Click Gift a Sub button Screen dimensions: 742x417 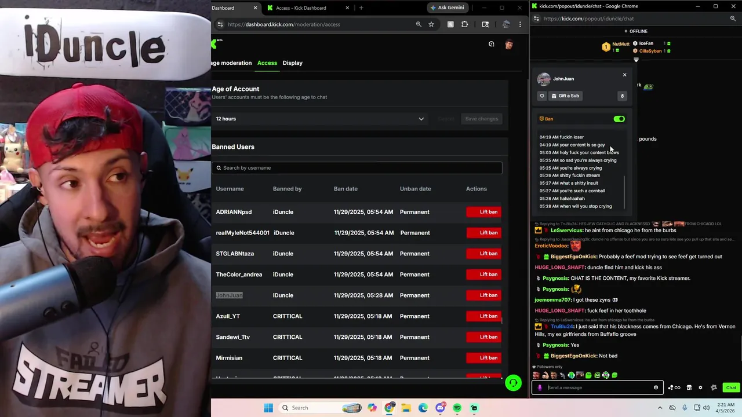(x=565, y=96)
